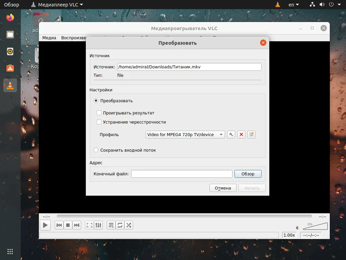
Task: Open the Медиа menu
Action: [49, 38]
